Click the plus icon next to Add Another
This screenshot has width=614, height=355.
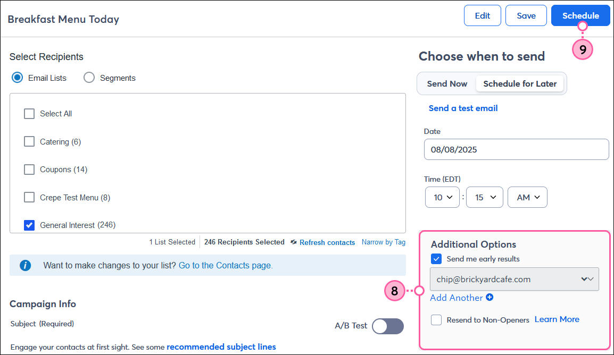pos(489,298)
